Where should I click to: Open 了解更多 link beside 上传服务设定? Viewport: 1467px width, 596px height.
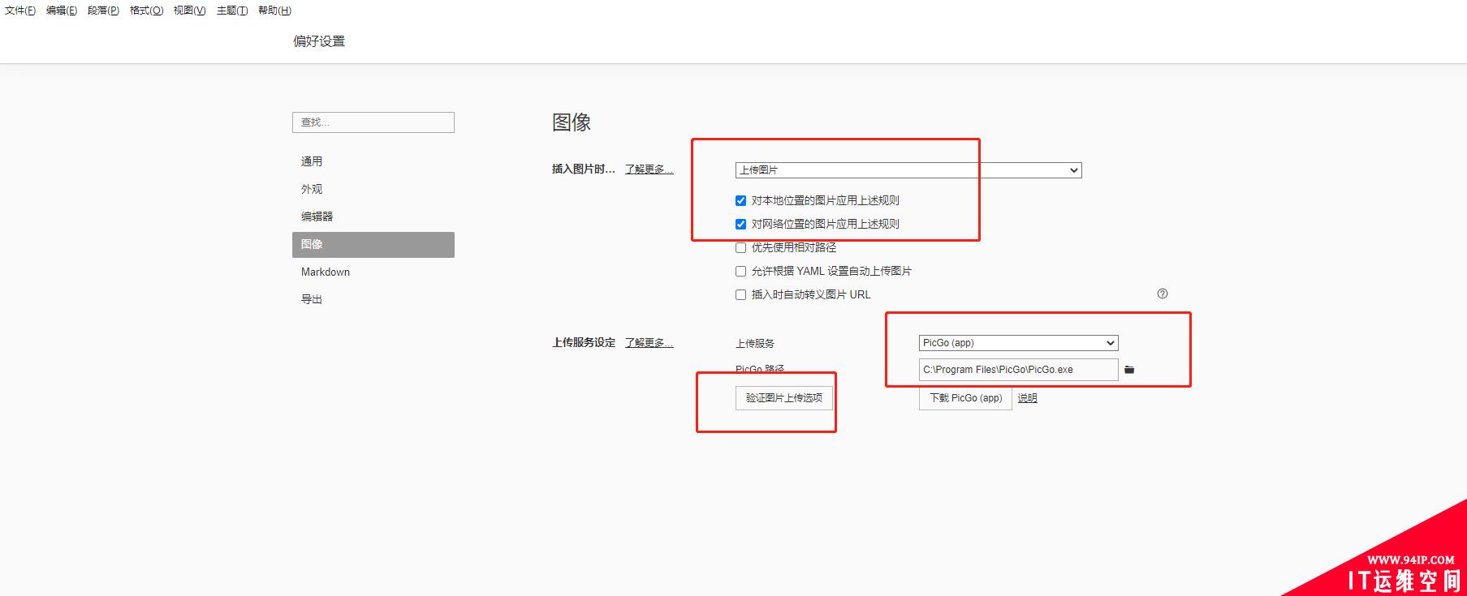click(649, 343)
